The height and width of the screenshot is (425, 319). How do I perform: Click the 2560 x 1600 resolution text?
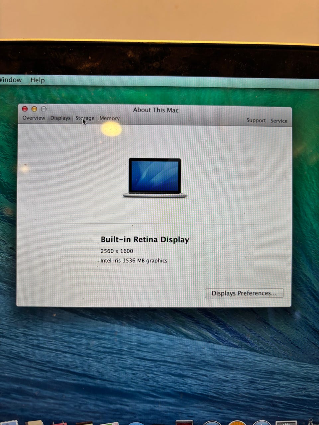coord(117,251)
